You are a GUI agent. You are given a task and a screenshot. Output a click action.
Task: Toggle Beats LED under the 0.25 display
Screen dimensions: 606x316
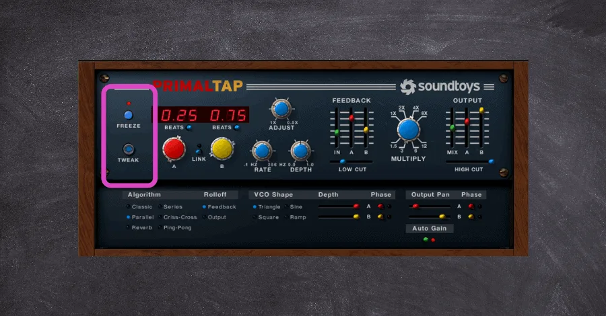pos(189,128)
